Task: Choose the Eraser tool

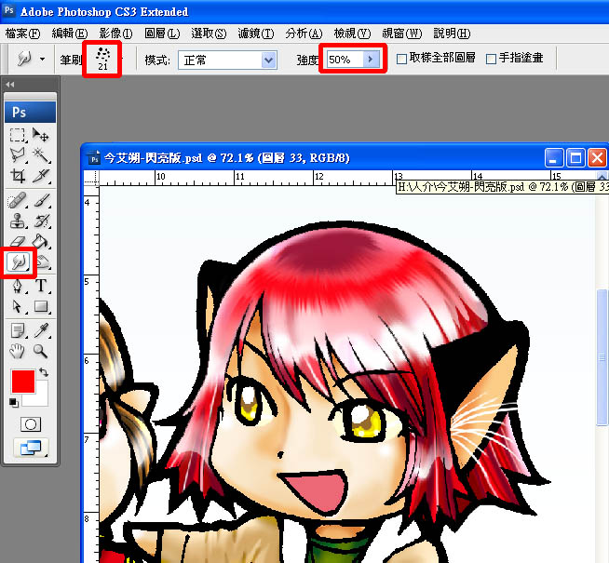Action: pos(18,242)
